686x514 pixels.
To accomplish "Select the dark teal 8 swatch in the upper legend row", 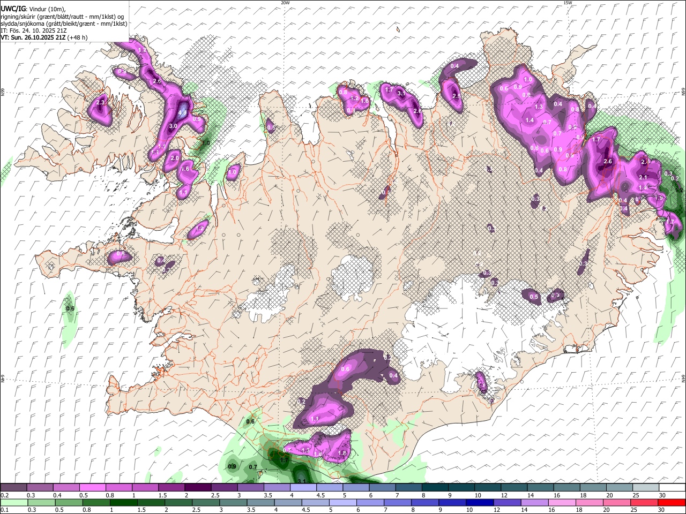I will click(435, 488).
